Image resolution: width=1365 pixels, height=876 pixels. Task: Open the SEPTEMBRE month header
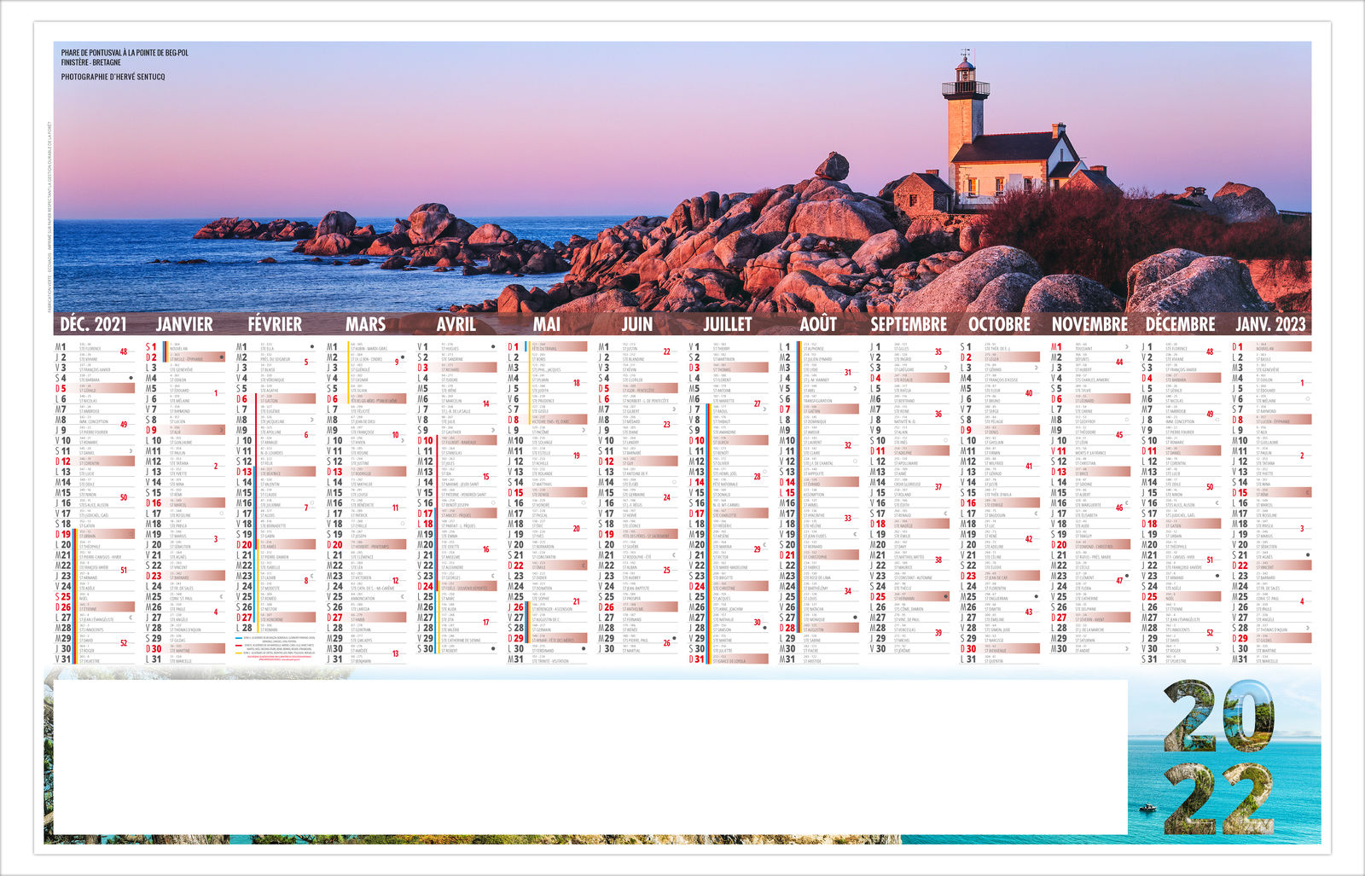(909, 324)
